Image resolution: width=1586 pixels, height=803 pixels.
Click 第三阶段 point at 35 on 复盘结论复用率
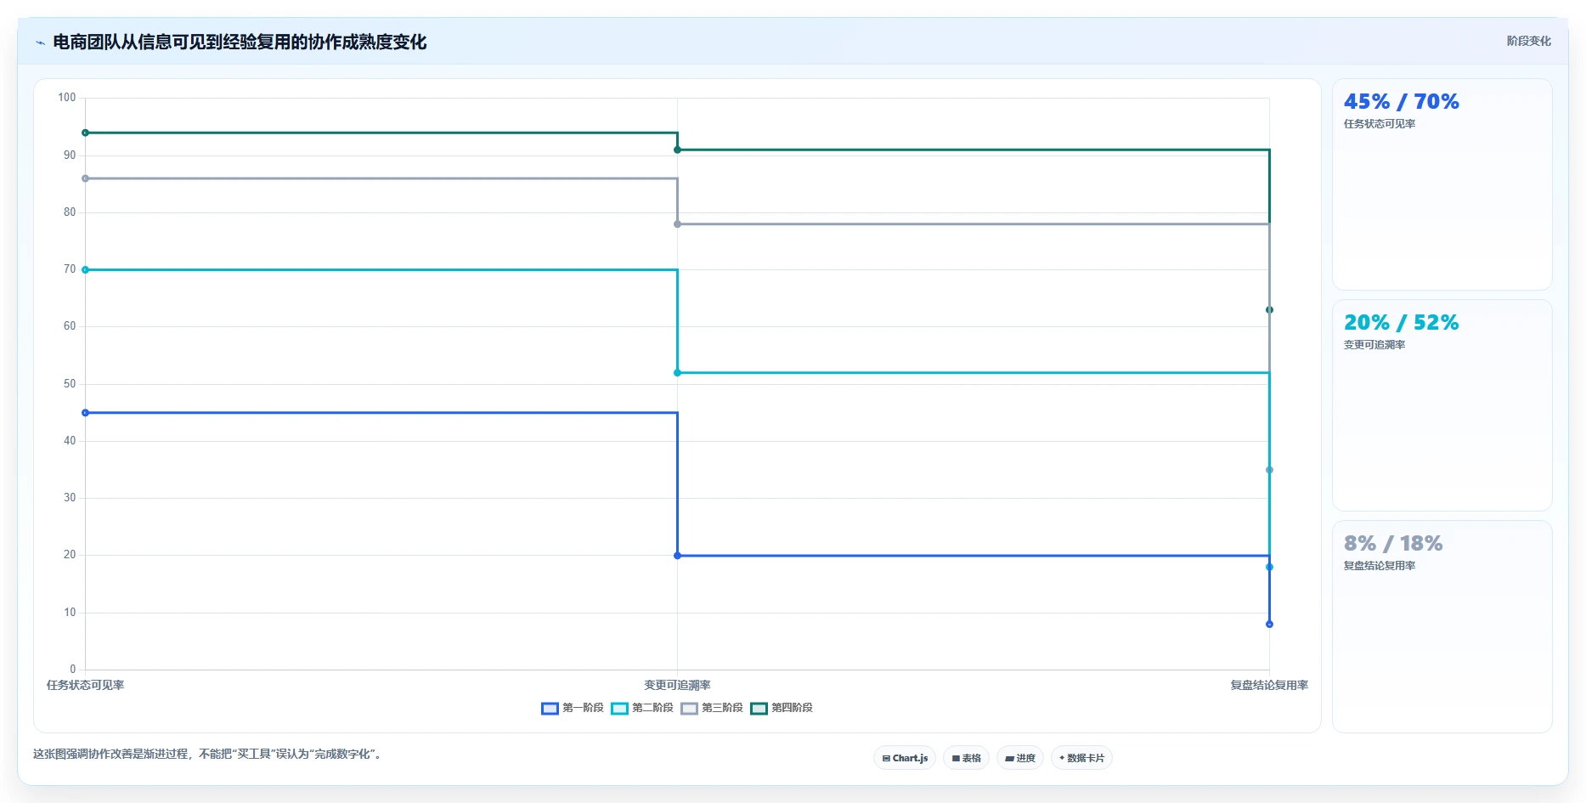(1269, 470)
